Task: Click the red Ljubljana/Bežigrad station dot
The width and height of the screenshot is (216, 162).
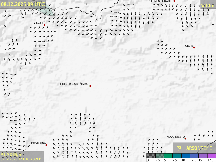Action: click(x=90, y=86)
